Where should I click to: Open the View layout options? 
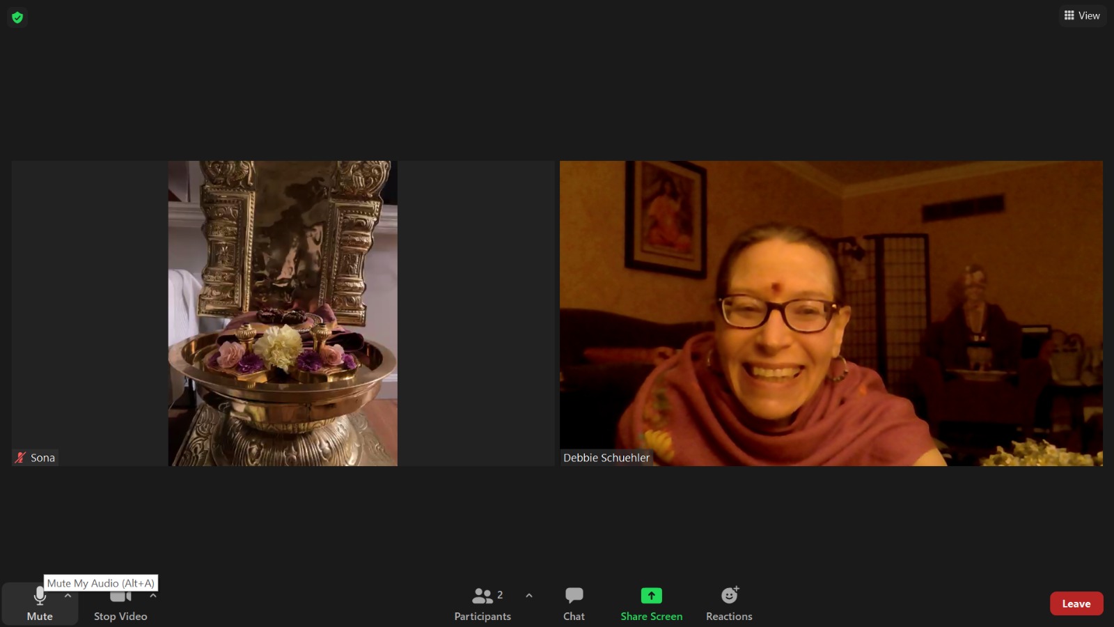1082,15
